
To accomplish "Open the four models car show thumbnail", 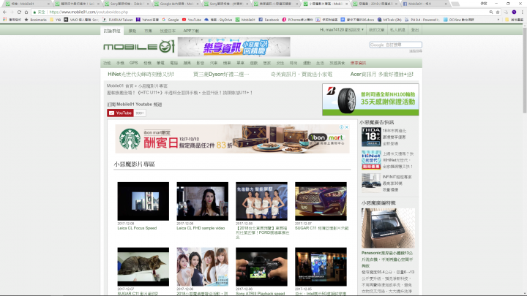I will (x=261, y=202).
